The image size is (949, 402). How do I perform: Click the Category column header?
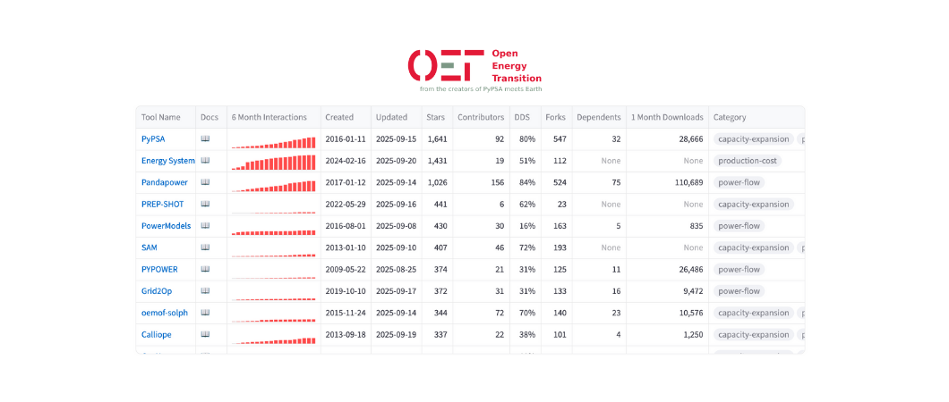pyautogui.click(x=730, y=117)
